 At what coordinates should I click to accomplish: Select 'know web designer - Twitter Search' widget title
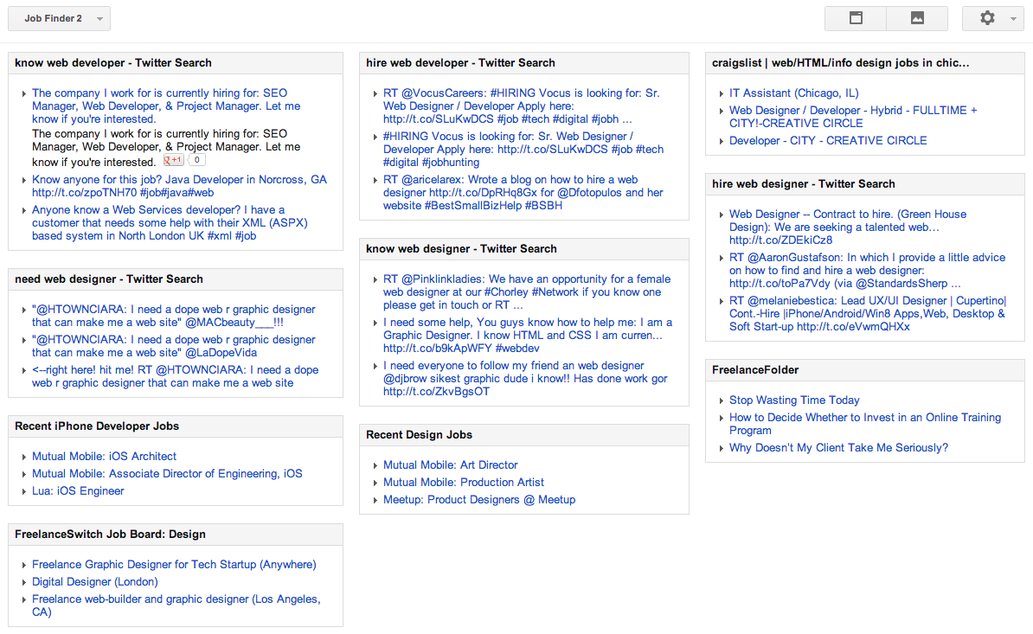point(461,248)
